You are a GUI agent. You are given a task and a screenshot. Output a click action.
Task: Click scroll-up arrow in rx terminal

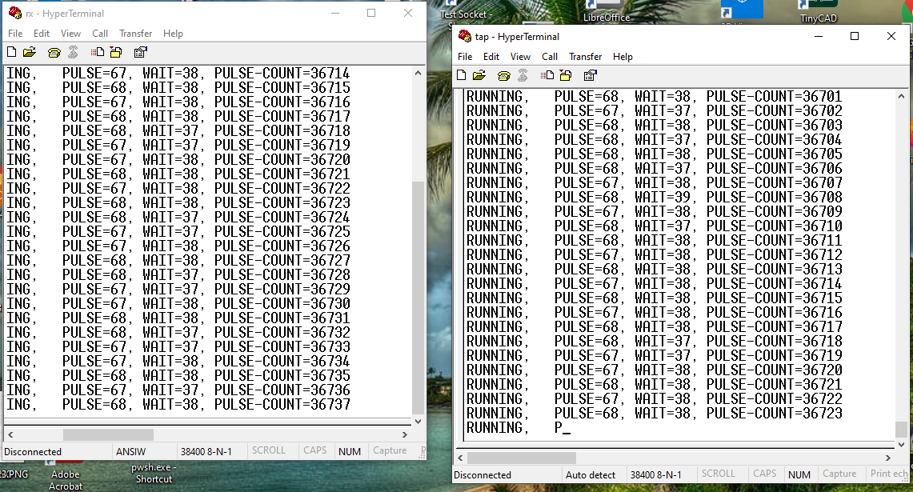point(418,74)
